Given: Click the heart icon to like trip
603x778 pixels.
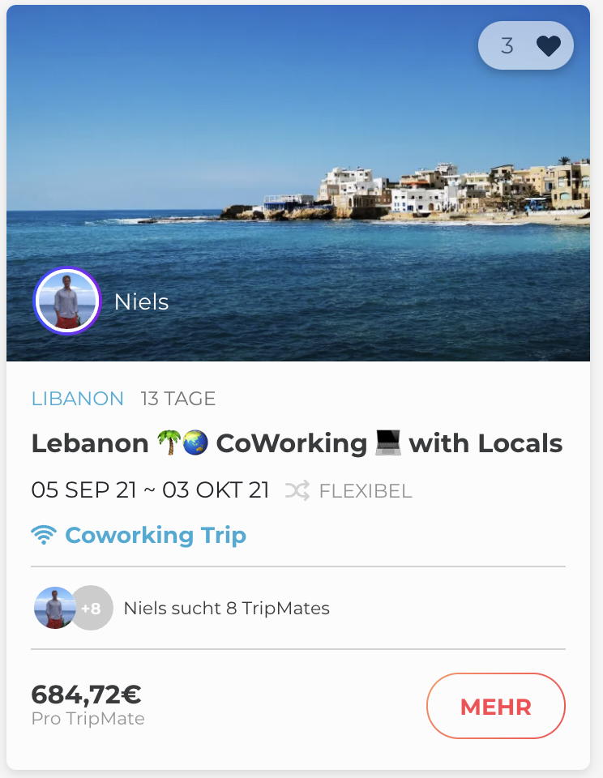Looking at the screenshot, I should point(549,46).
